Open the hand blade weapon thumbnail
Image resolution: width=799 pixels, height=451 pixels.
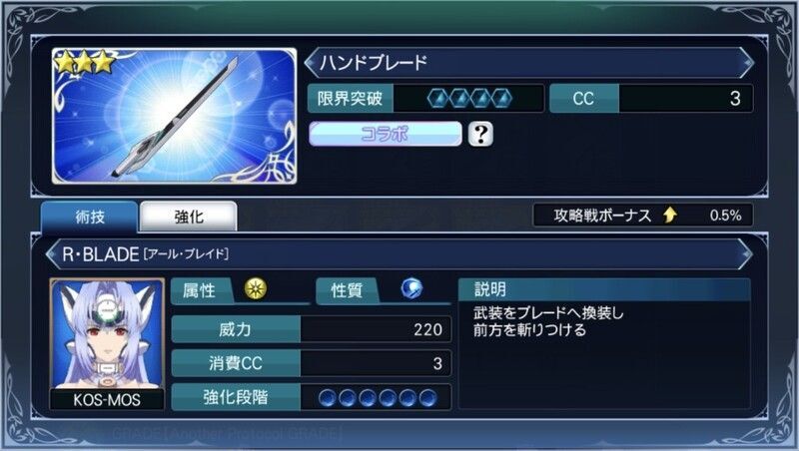pyautogui.click(x=174, y=116)
